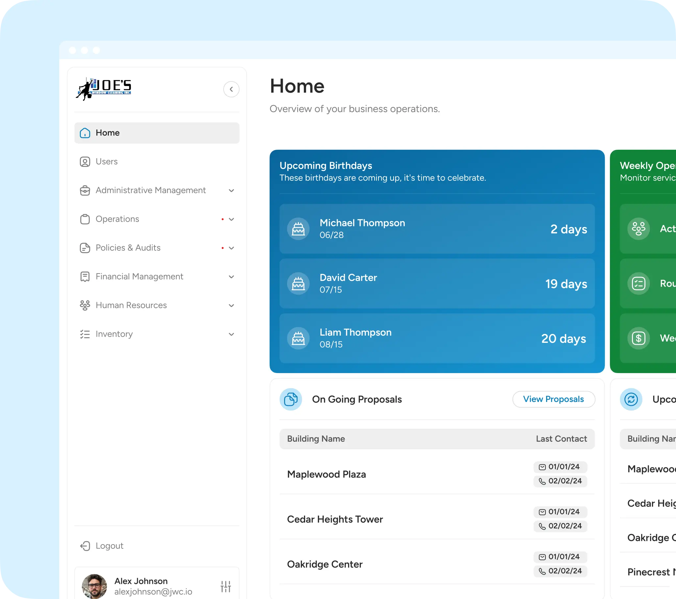Log out using the Logout link
The image size is (676, 599).
pyautogui.click(x=109, y=546)
